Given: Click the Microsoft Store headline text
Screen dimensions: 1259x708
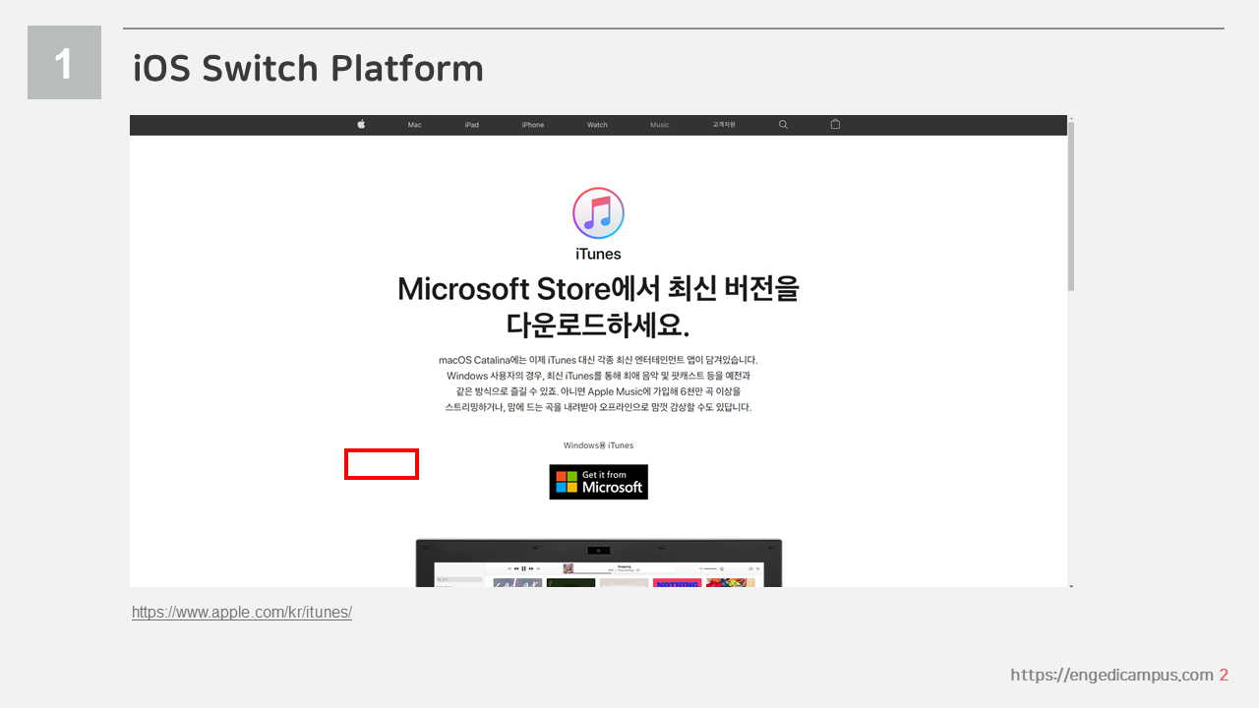Looking at the screenshot, I should [598, 305].
